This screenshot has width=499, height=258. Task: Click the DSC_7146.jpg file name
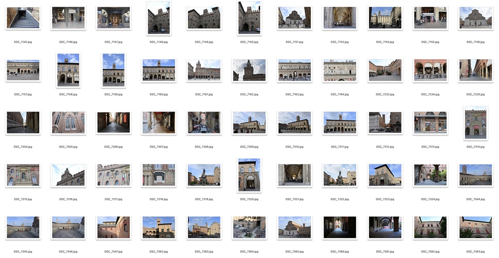68,42
